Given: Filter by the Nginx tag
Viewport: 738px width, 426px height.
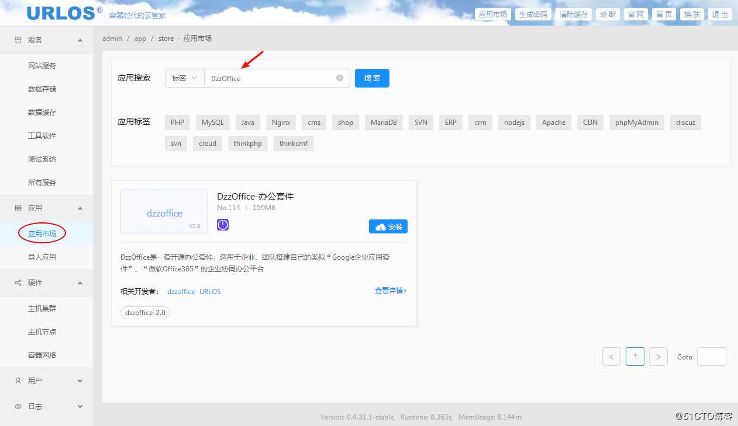Looking at the screenshot, I should coord(281,123).
